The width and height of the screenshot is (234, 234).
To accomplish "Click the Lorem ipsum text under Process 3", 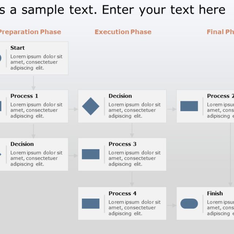I will [x=135, y=158].
